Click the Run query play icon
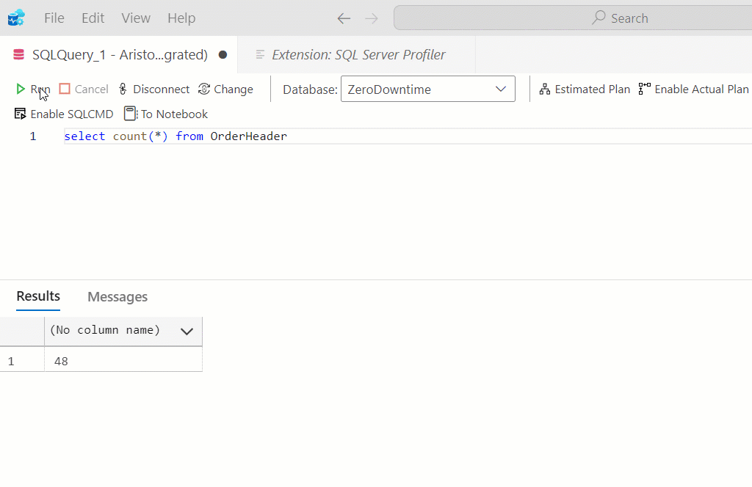This screenshot has height=487, width=752. (x=21, y=89)
